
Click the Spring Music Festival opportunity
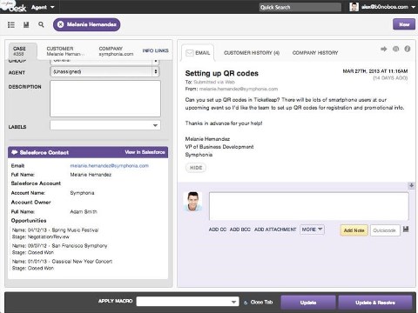(55, 230)
